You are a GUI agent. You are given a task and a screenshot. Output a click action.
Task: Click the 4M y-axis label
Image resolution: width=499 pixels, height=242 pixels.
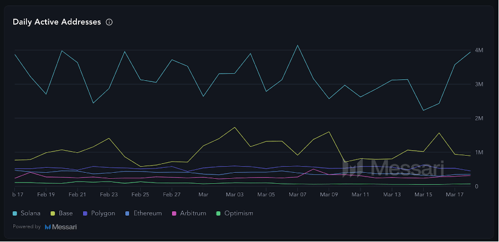pos(479,51)
